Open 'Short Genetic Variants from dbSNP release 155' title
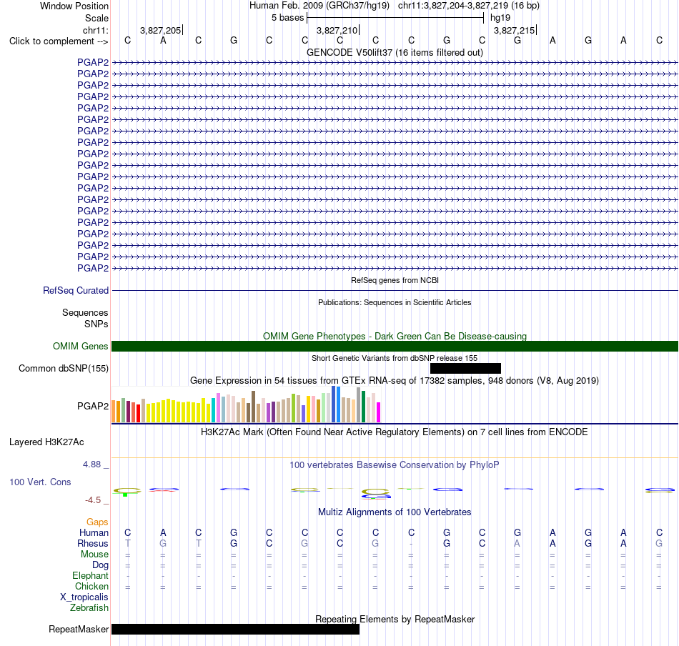 (395, 358)
